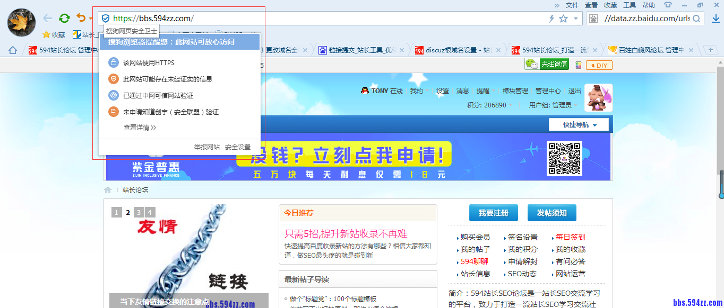Click the back navigation arrow
Screen dimensions: 724x308
point(47,17)
